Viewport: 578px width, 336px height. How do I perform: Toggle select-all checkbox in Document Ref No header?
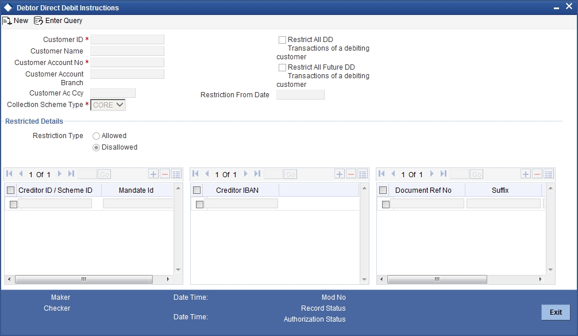pos(383,190)
